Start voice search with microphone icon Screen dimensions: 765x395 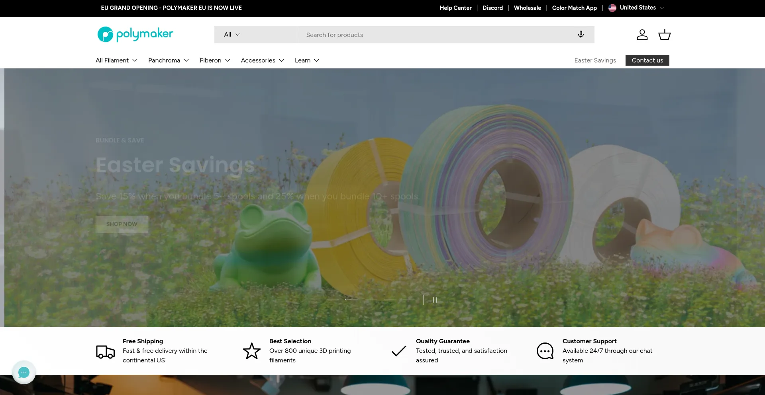[581, 35]
